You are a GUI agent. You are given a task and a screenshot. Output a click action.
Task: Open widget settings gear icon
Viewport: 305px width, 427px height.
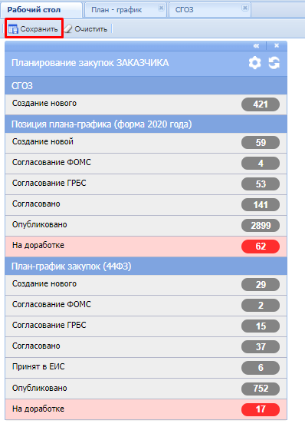[x=254, y=63]
